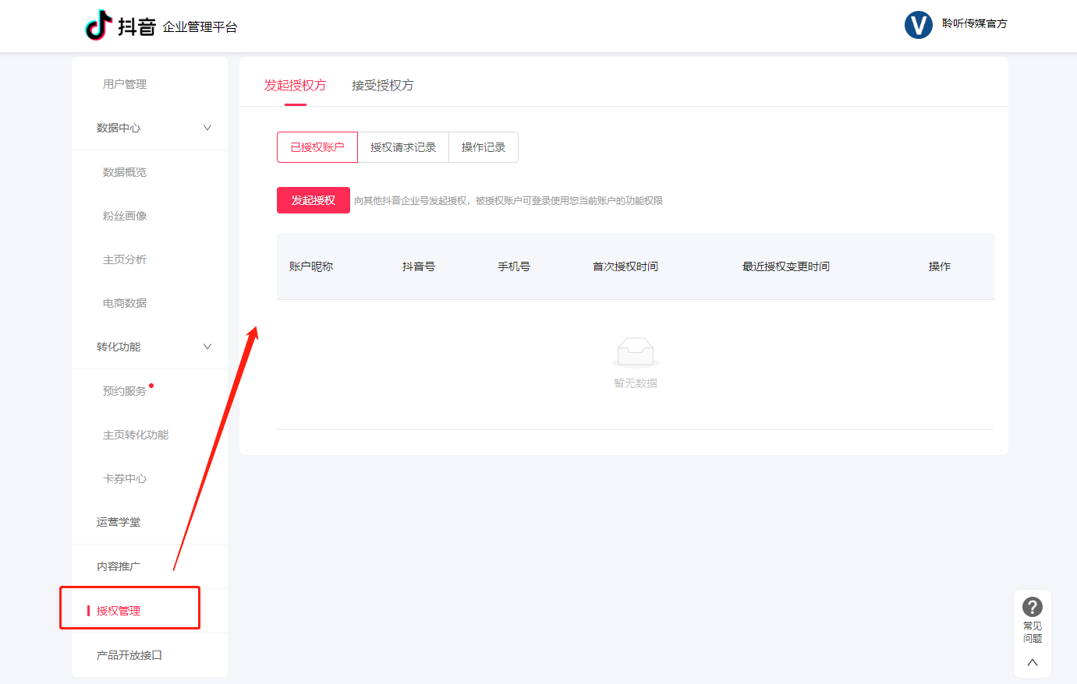Image resolution: width=1077 pixels, height=684 pixels.
Task: Open 产品开放接口 sidebar item
Action: pyautogui.click(x=129, y=655)
